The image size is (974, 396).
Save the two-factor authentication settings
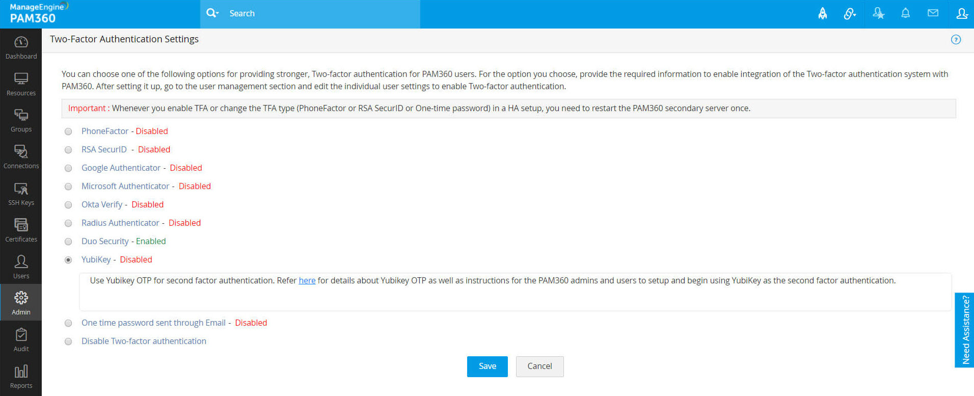[488, 366]
